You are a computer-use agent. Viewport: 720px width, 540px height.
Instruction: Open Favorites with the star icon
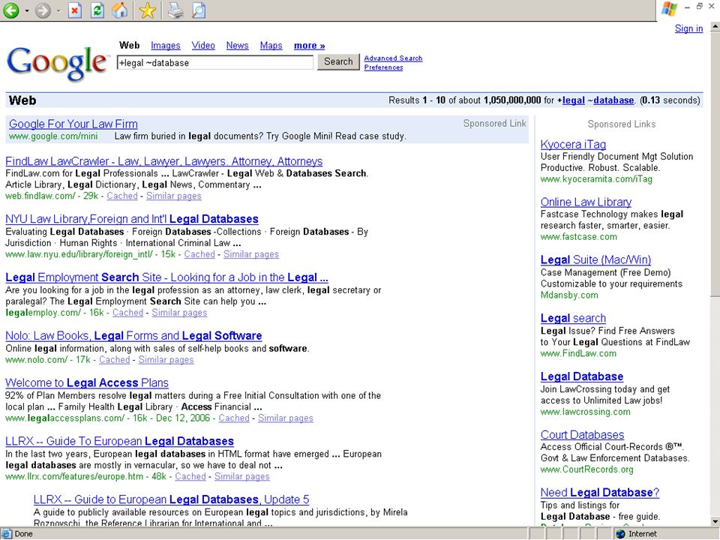click(148, 10)
